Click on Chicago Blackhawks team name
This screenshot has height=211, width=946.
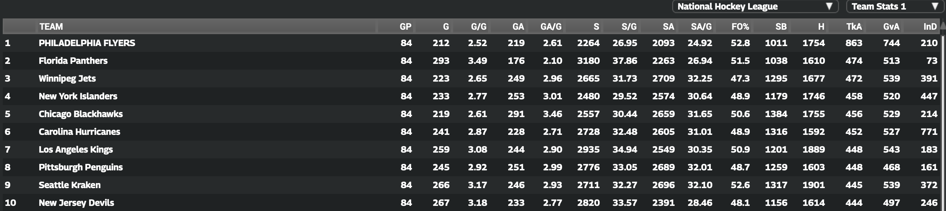pyautogui.click(x=81, y=114)
